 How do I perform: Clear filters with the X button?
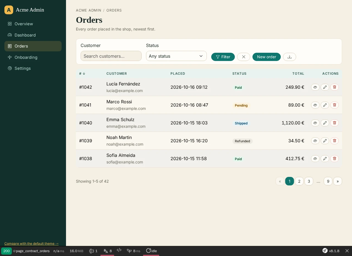tap(244, 57)
